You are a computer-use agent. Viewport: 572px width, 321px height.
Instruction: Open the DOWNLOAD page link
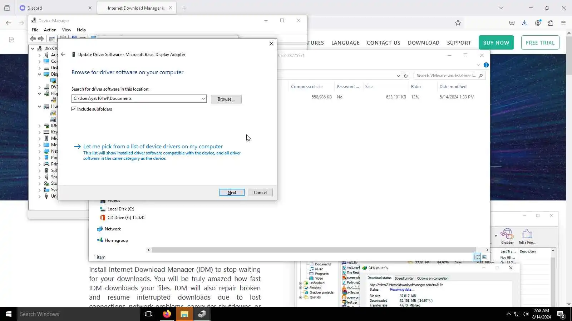(x=424, y=43)
